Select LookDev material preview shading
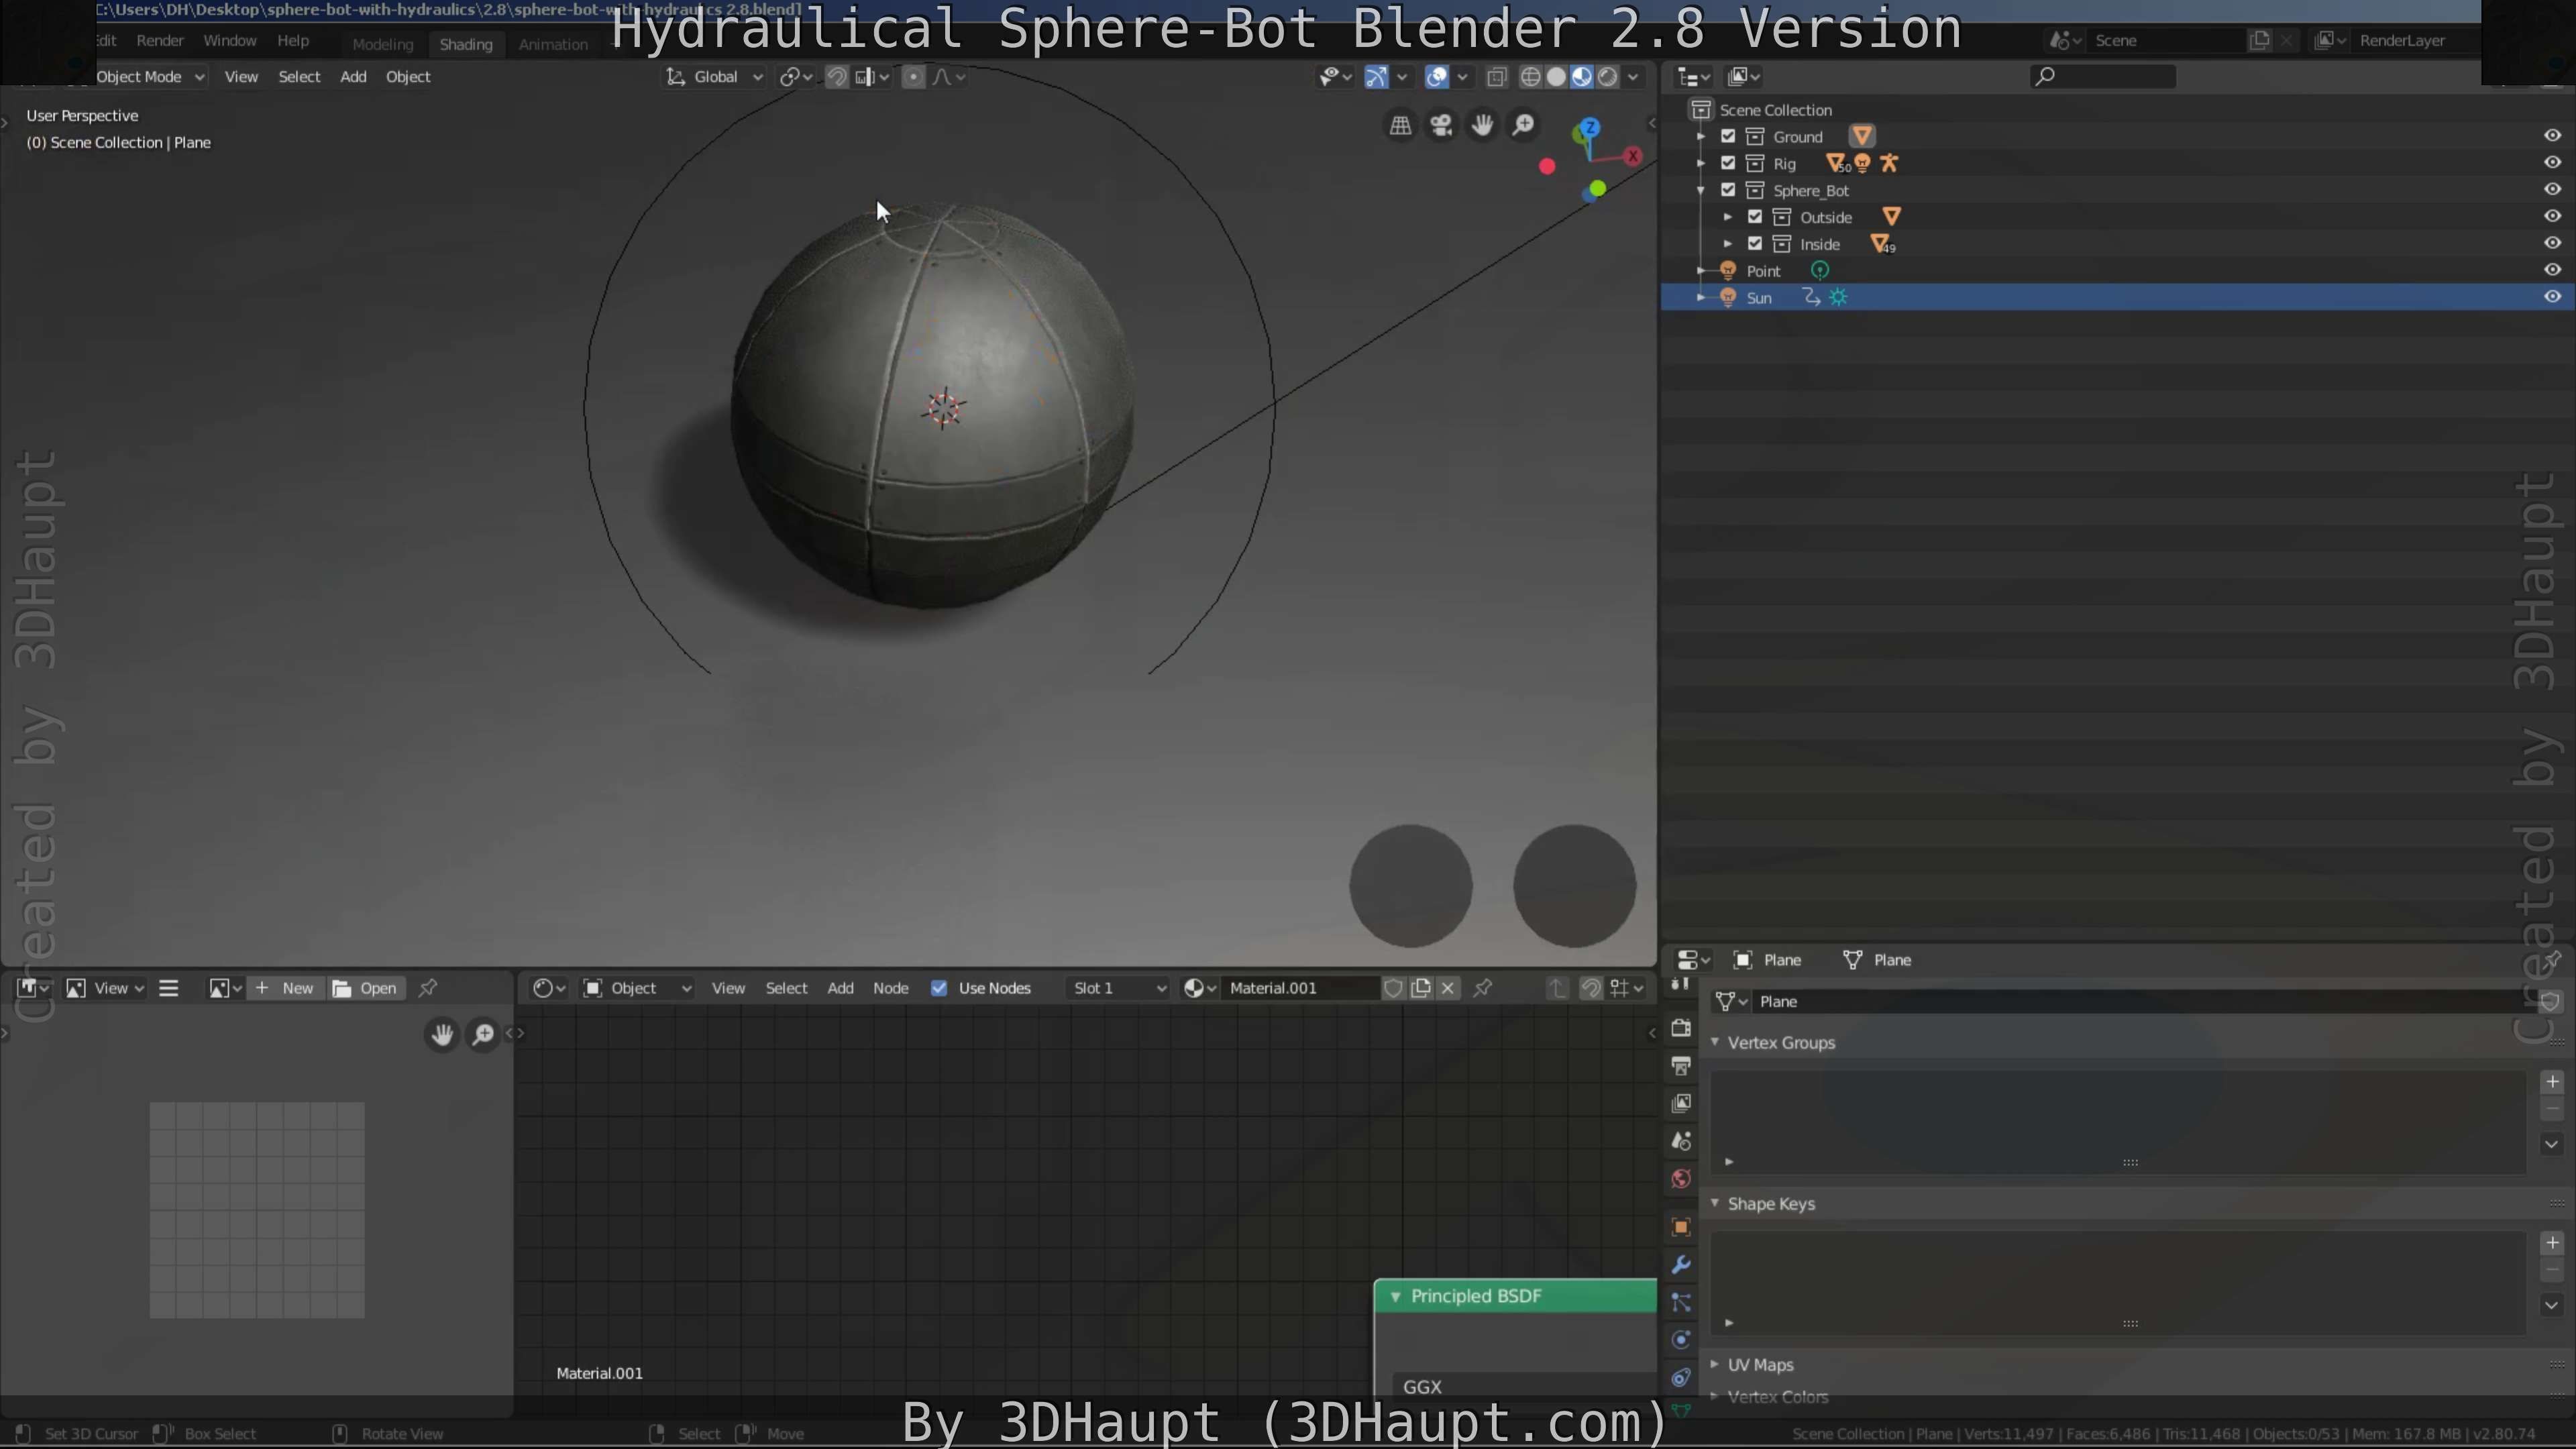 coord(1582,77)
